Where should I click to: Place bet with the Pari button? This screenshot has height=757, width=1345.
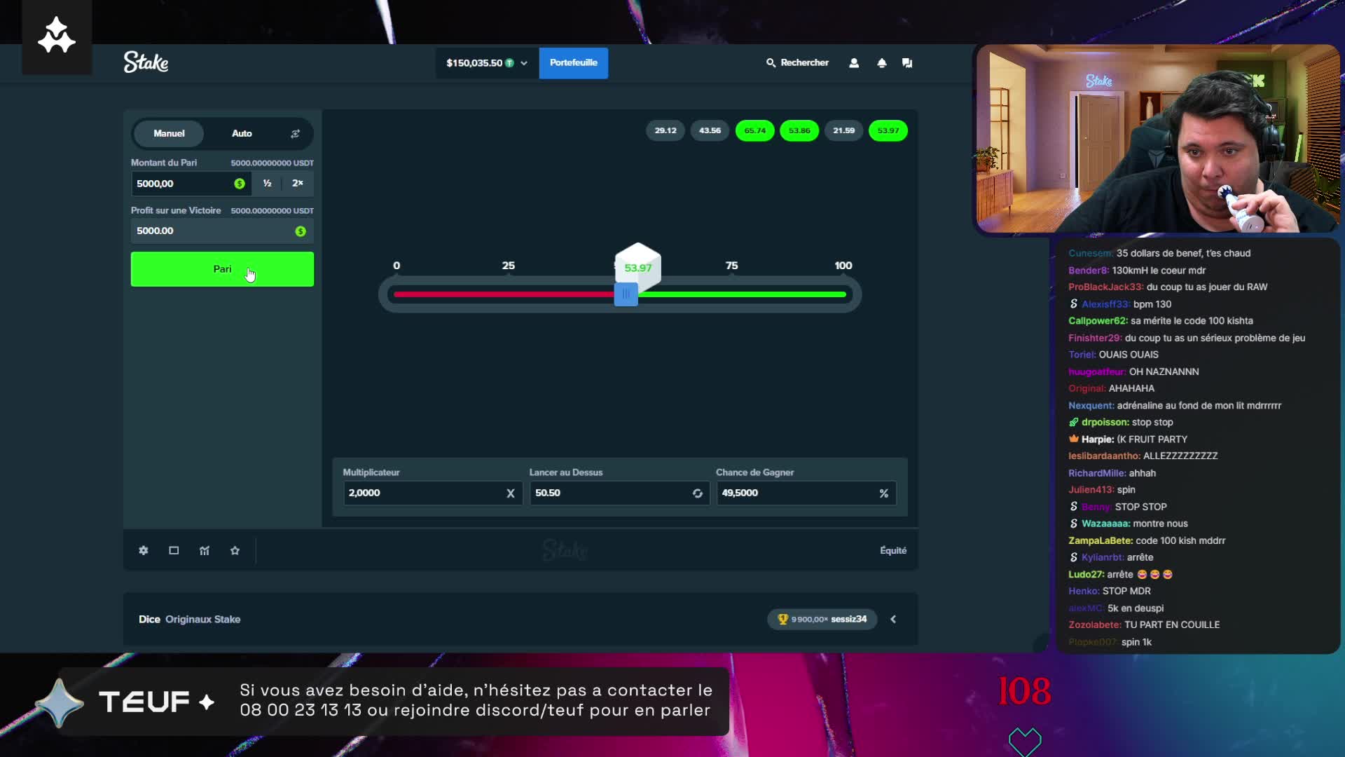[x=222, y=269]
